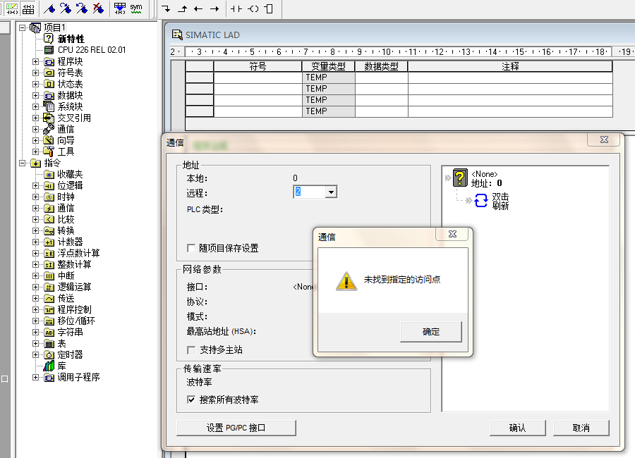The height and width of the screenshot is (458, 635).
Task: Insert line up arrow icon
Action: (x=182, y=8)
